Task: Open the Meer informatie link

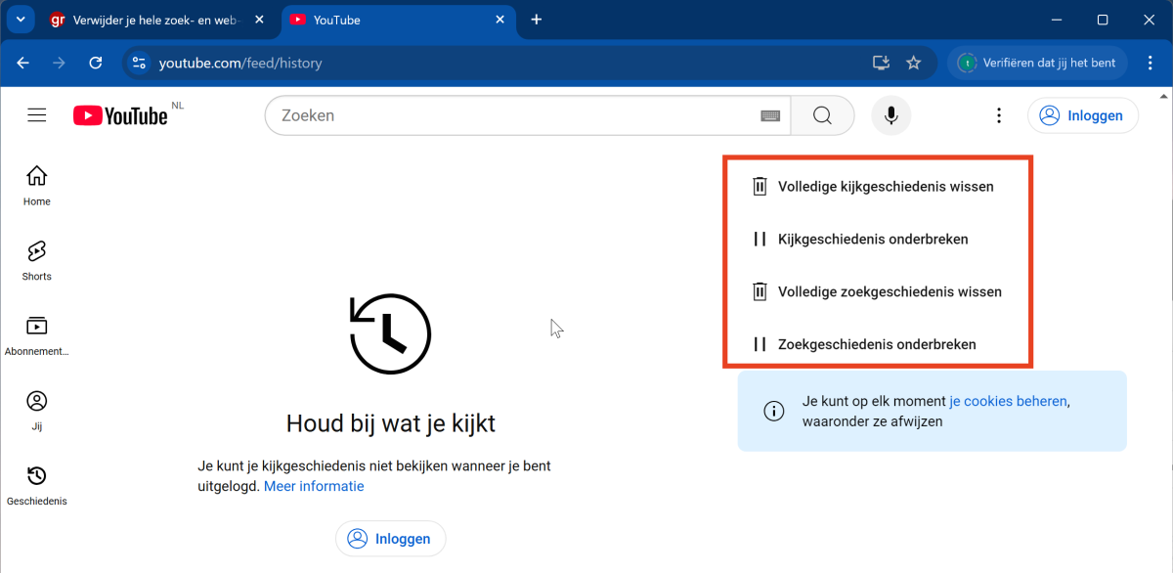Action: (x=314, y=486)
